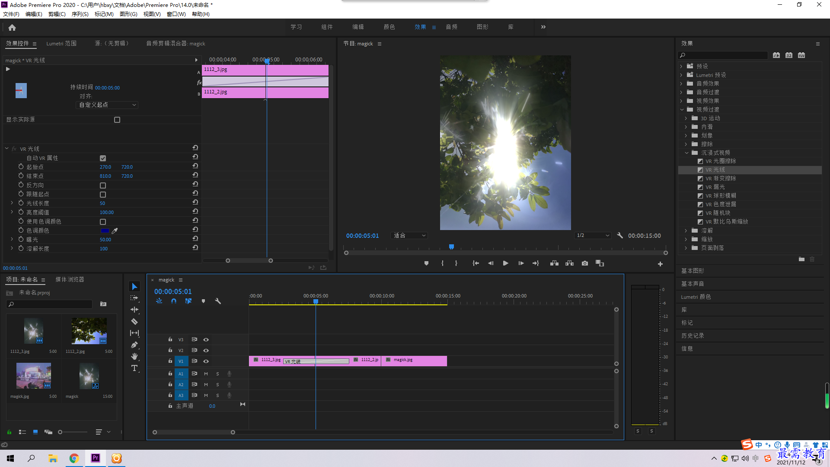Click the Export Frame camera icon
This screenshot has width=830, height=467.
tap(584, 263)
